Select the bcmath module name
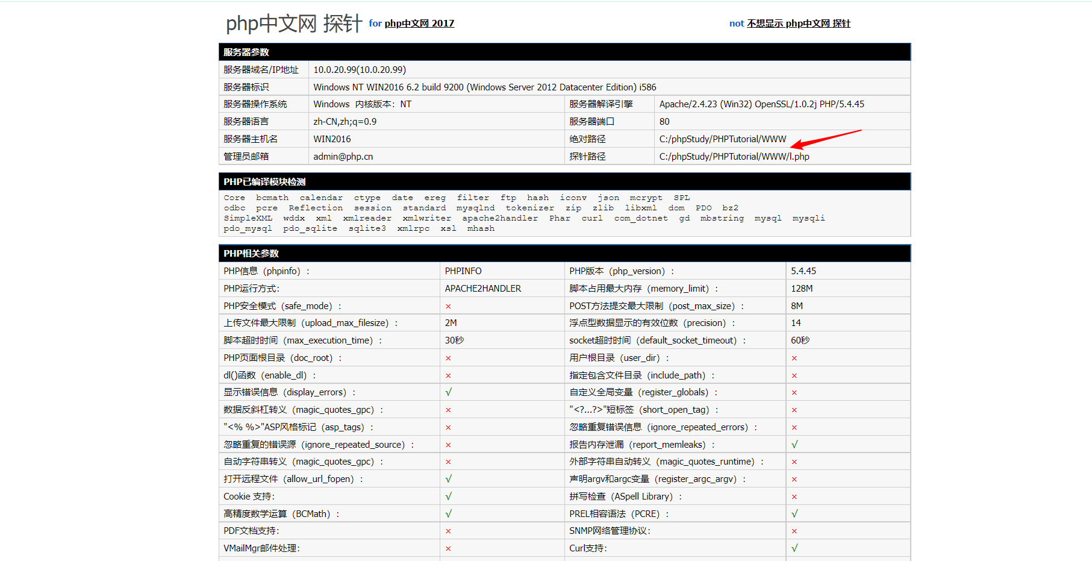 [x=272, y=198]
